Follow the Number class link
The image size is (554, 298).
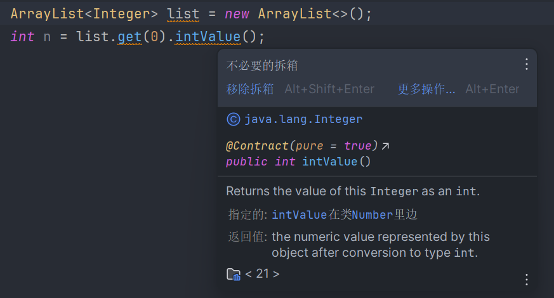point(373,215)
